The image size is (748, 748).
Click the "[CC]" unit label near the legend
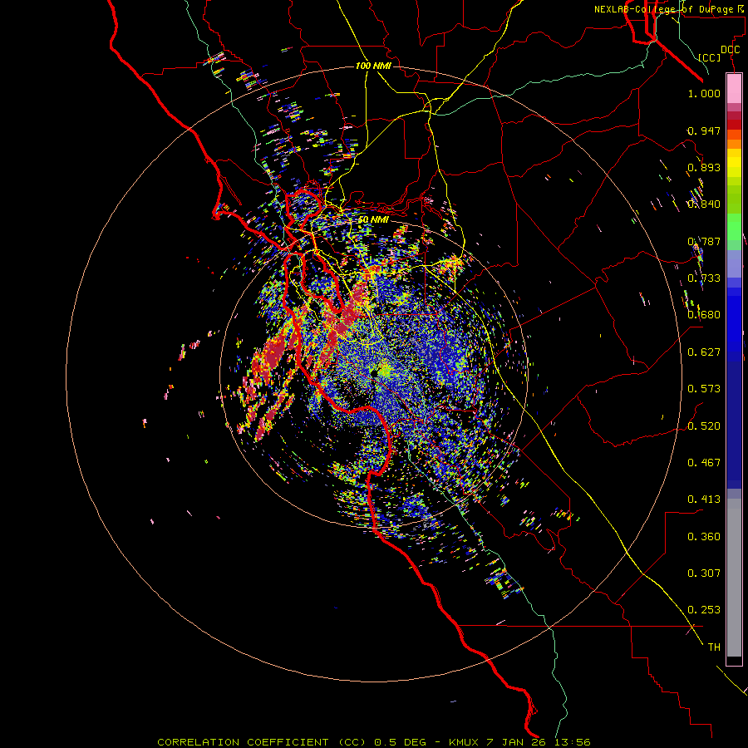point(710,57)
